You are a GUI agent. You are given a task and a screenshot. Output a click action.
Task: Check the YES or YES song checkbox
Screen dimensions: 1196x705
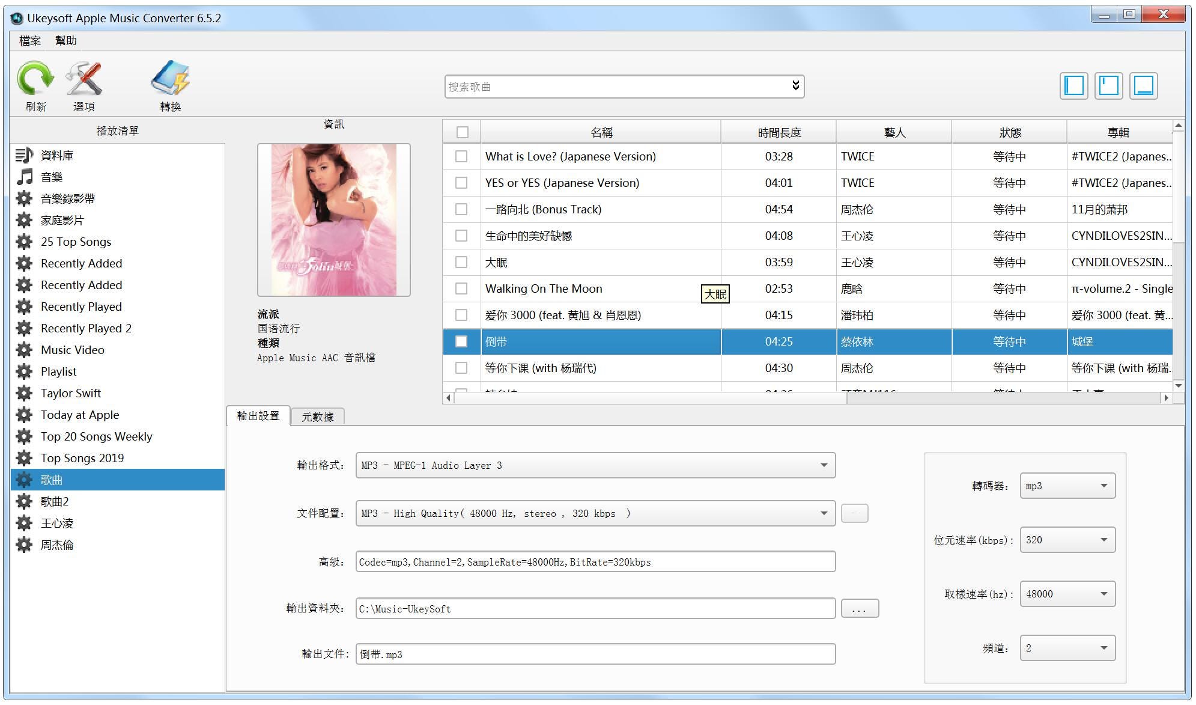[461, 183]
